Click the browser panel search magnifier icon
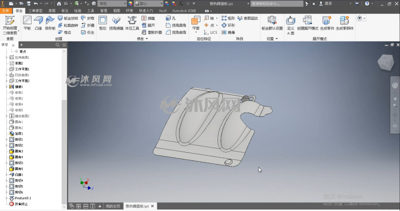The width and height of the screenshot is (400, 211). click(58, 45)
